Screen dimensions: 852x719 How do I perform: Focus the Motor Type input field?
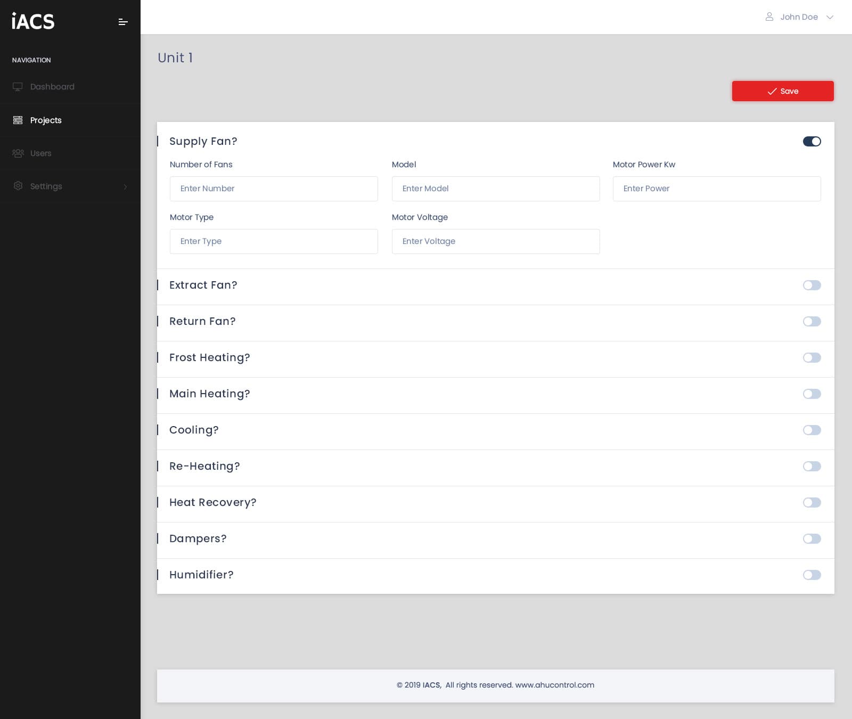click(x=274, y=241)
